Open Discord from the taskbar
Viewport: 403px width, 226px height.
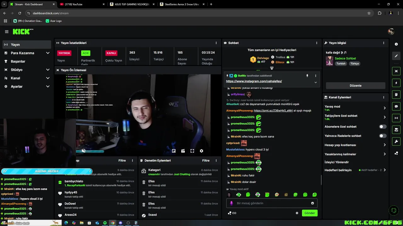click(120, 223)
